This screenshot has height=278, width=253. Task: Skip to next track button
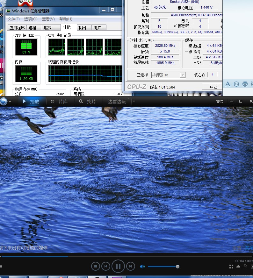(x=131, y=266)
